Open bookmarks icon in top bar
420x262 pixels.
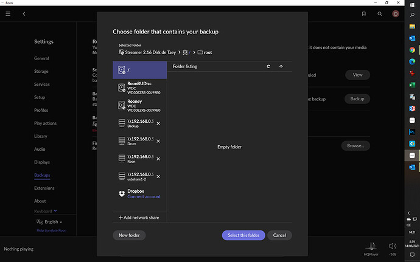364,13
